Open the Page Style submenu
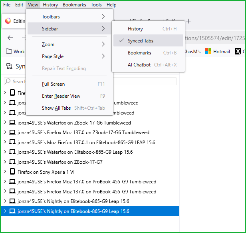The width and height of the screenshot is (246, 233). click(x=69, y=56)
